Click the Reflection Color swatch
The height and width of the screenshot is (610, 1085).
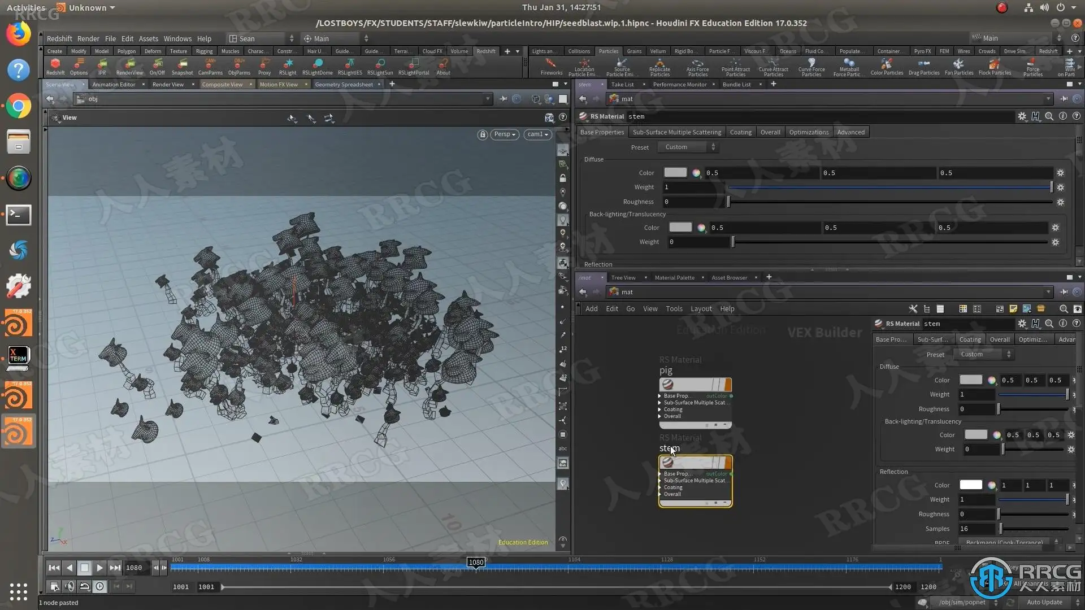tap(970, 485)
